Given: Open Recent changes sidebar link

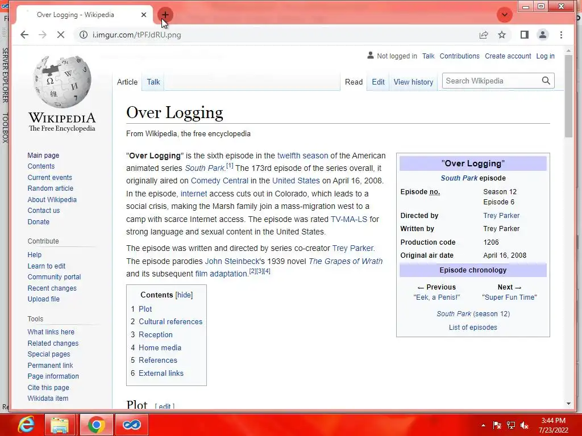Looking at the screenshot, I should [52, 288].
